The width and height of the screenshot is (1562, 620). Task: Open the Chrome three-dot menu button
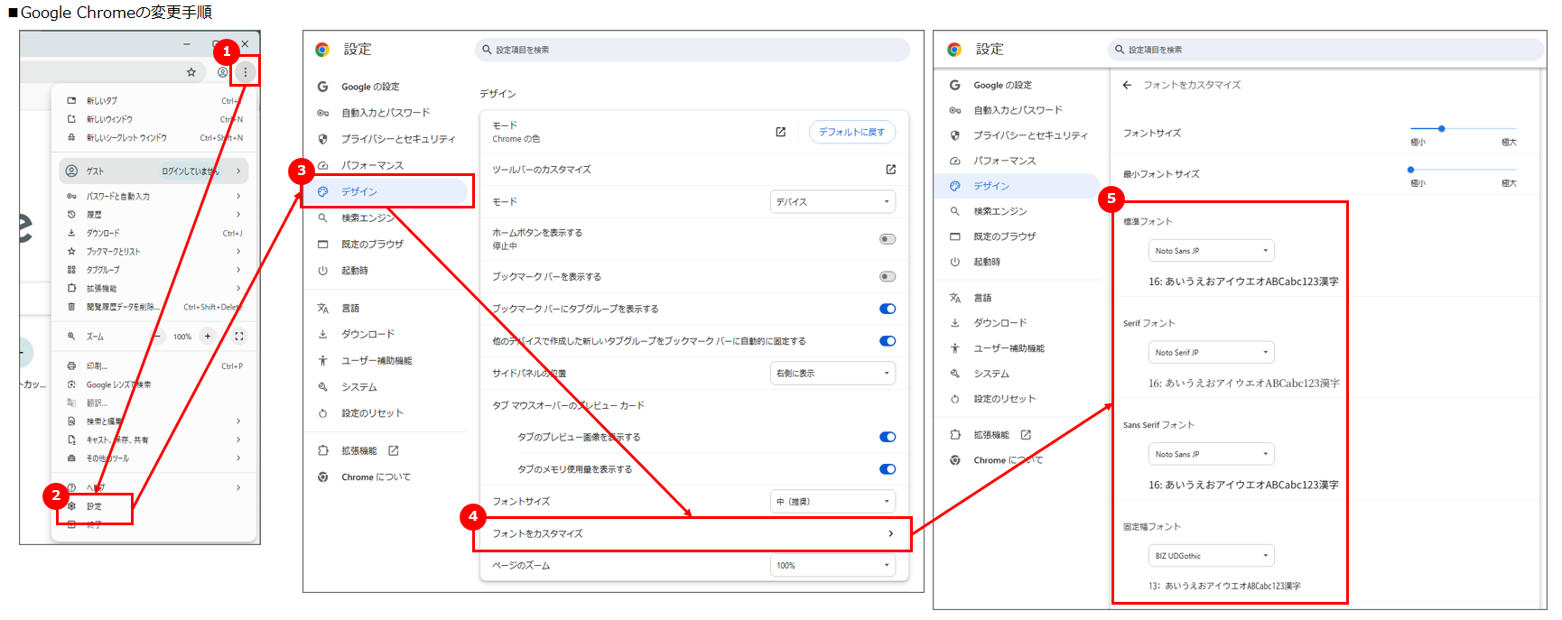pyautogui.click(x=245, y=72)
